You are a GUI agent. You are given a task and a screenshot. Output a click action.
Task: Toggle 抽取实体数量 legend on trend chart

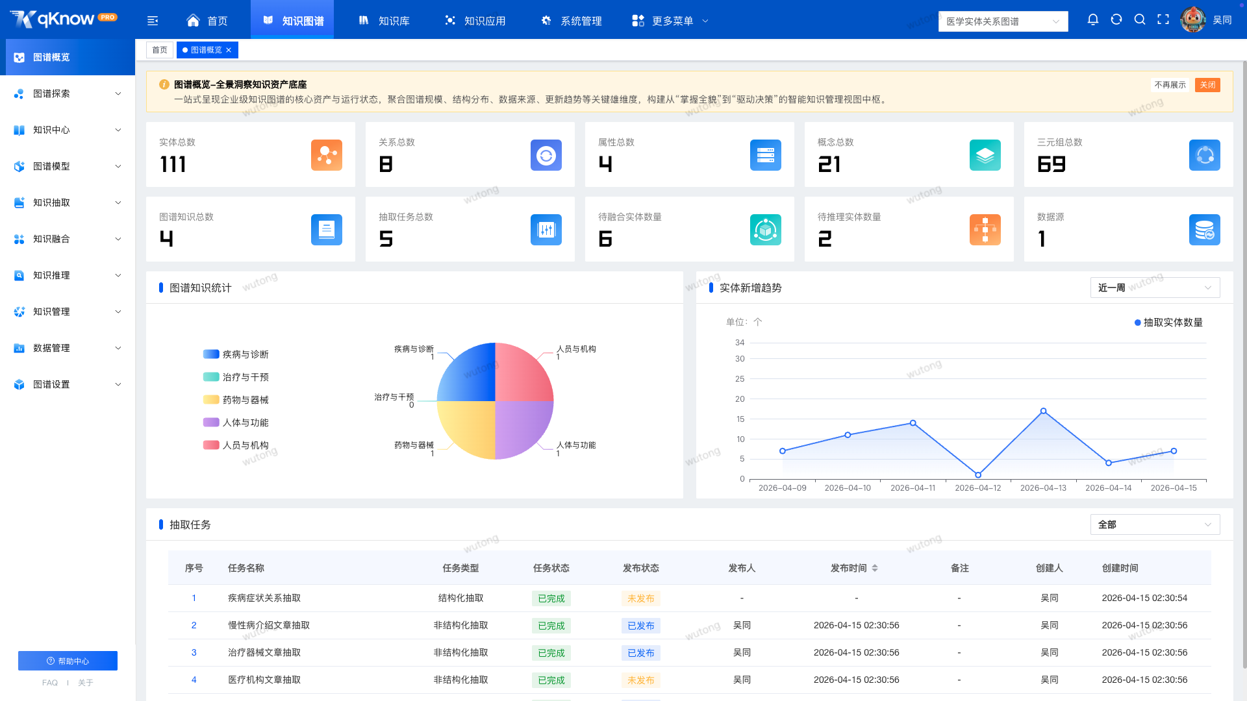point(1168,323)
